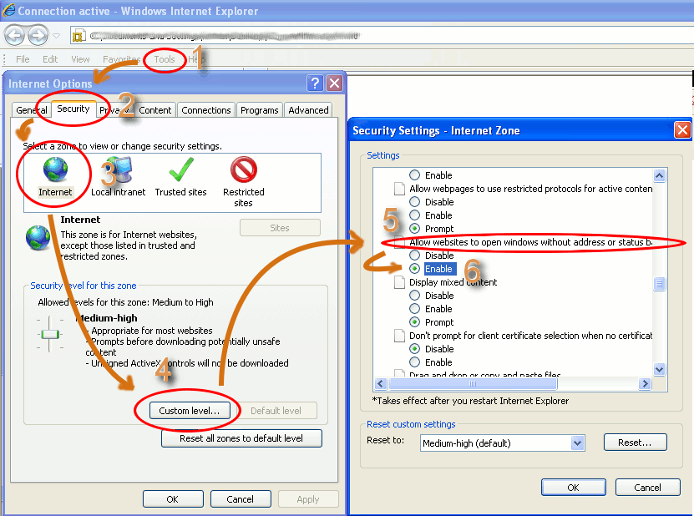Viewport: 694px width, 516px height.
Task: Select Prompt under restricted protocols setting
Action: 415,229
